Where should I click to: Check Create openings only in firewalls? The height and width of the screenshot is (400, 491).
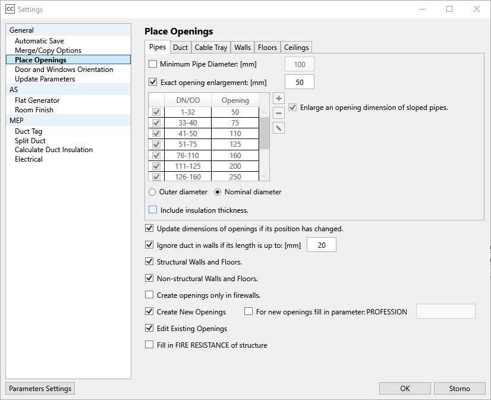149,295
